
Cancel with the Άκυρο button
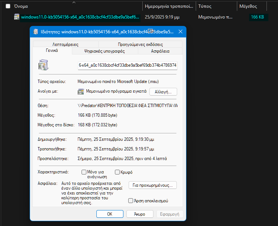140,214
